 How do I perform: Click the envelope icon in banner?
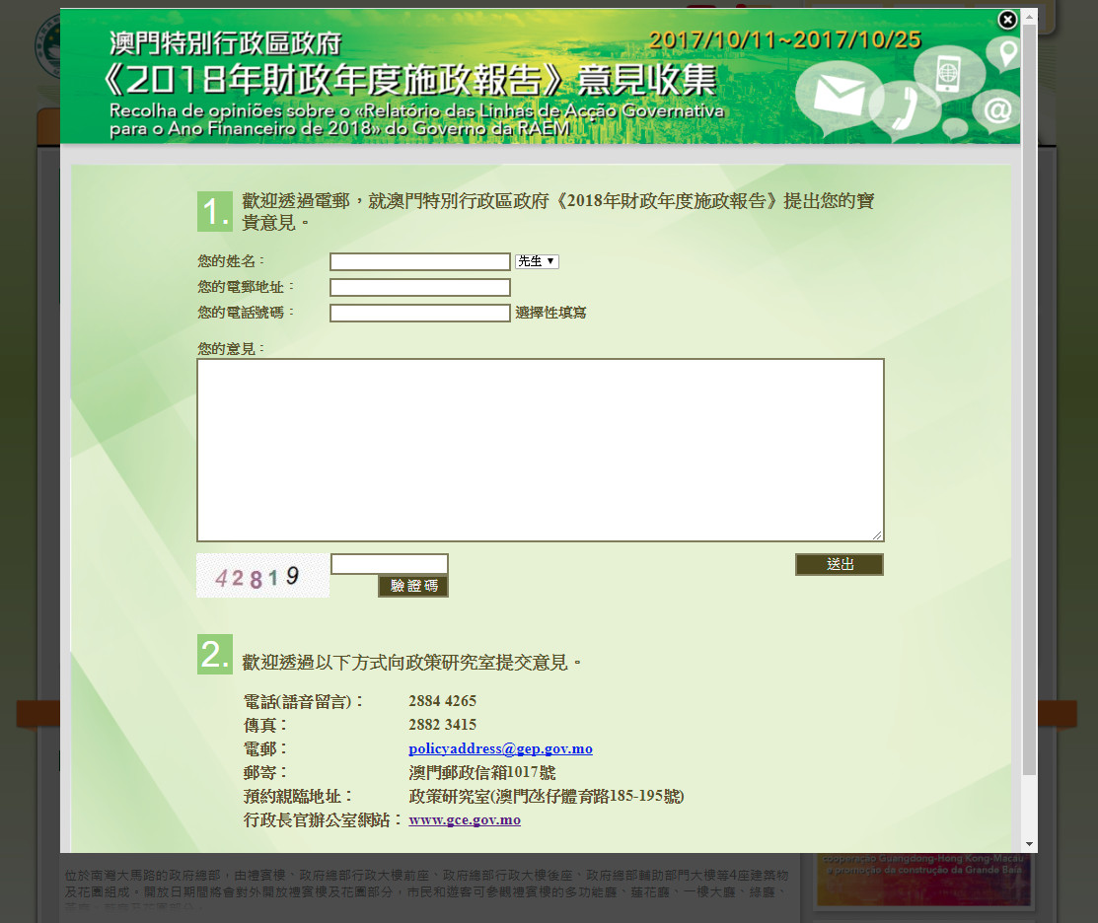click(x=839, y=97)
